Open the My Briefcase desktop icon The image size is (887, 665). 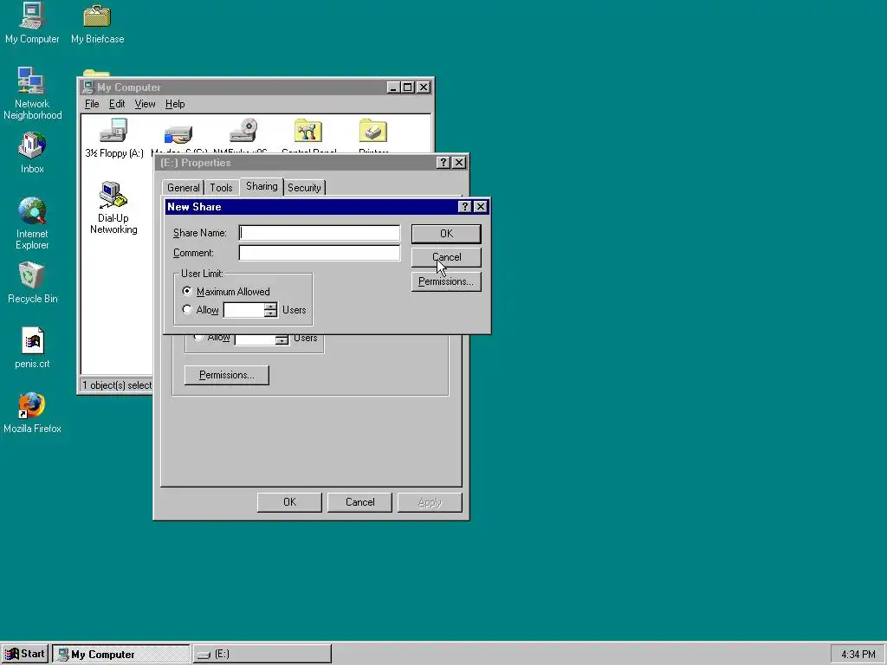tap(97, 23)
